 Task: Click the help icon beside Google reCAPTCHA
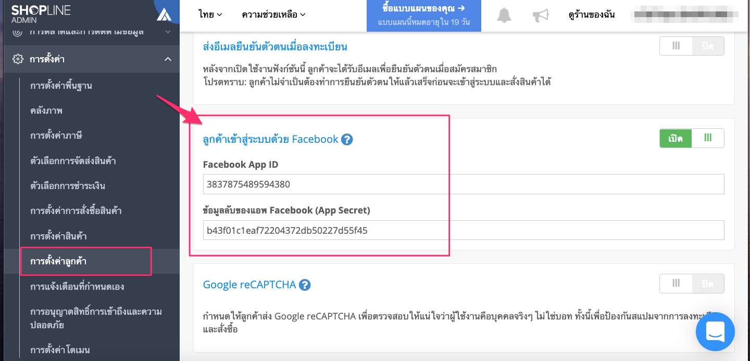click(305, 285)
